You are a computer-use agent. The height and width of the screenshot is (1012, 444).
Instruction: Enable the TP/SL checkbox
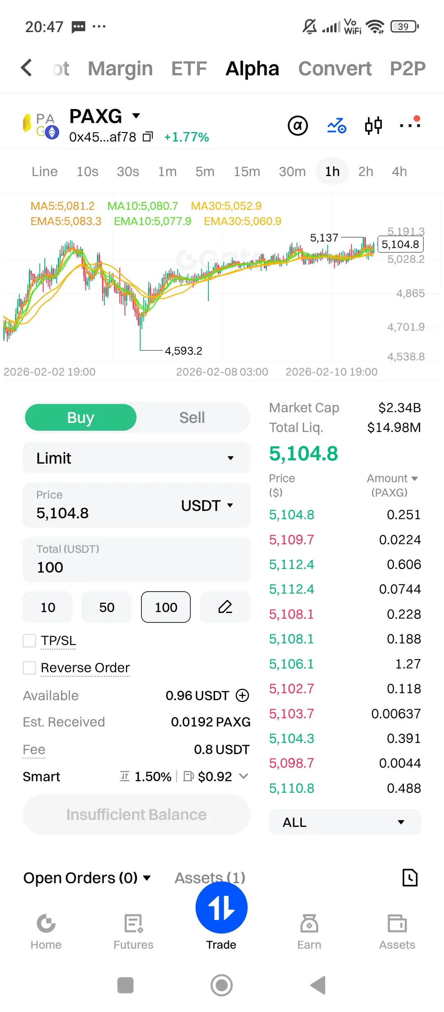[x=29, y=641]
